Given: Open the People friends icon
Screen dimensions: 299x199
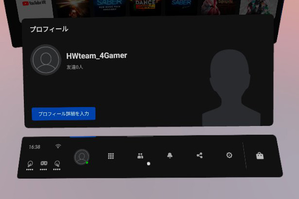Looking at the screenshot, I should [140, 156].
